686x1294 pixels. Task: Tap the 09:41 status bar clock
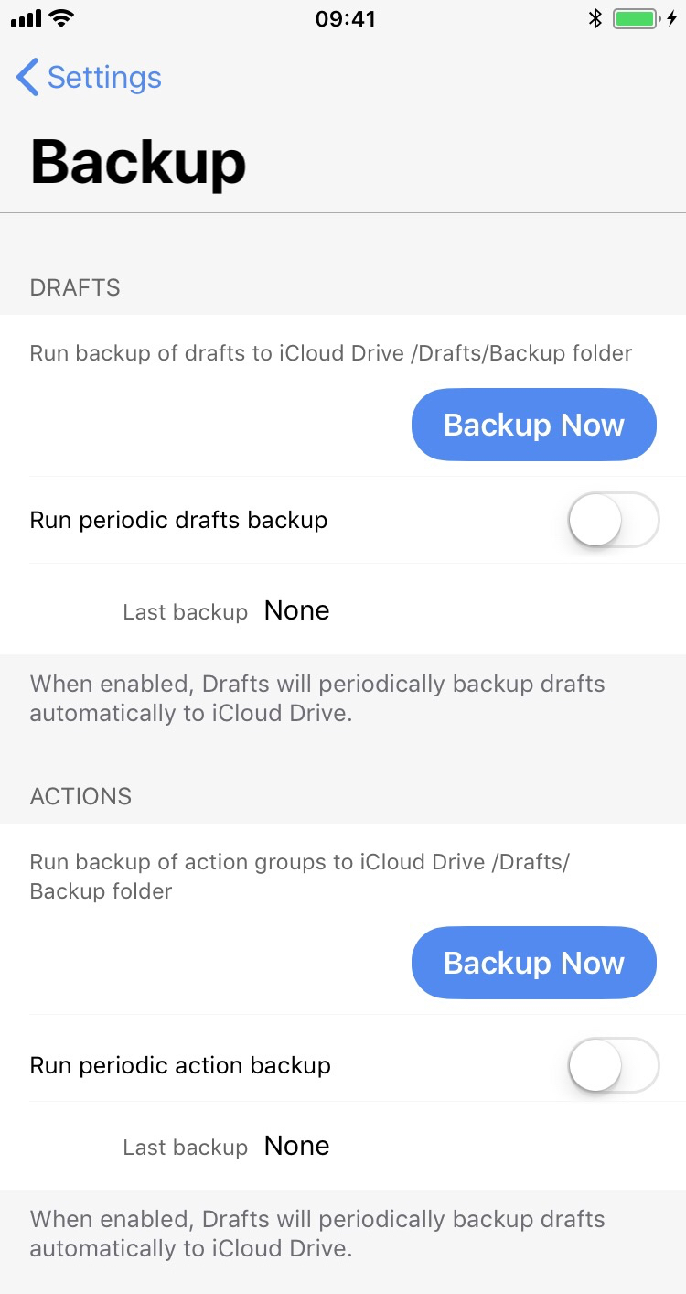(x=345, y=19)
